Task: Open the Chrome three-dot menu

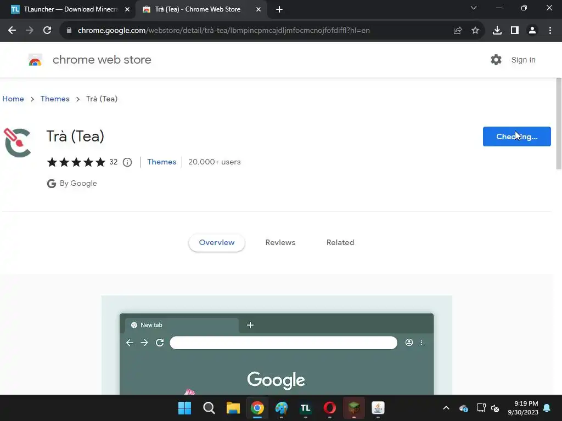Action: click(550, 31)
